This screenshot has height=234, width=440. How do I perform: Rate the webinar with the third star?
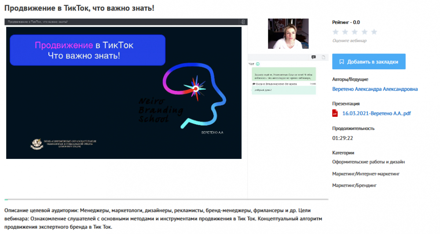point(355,32)
